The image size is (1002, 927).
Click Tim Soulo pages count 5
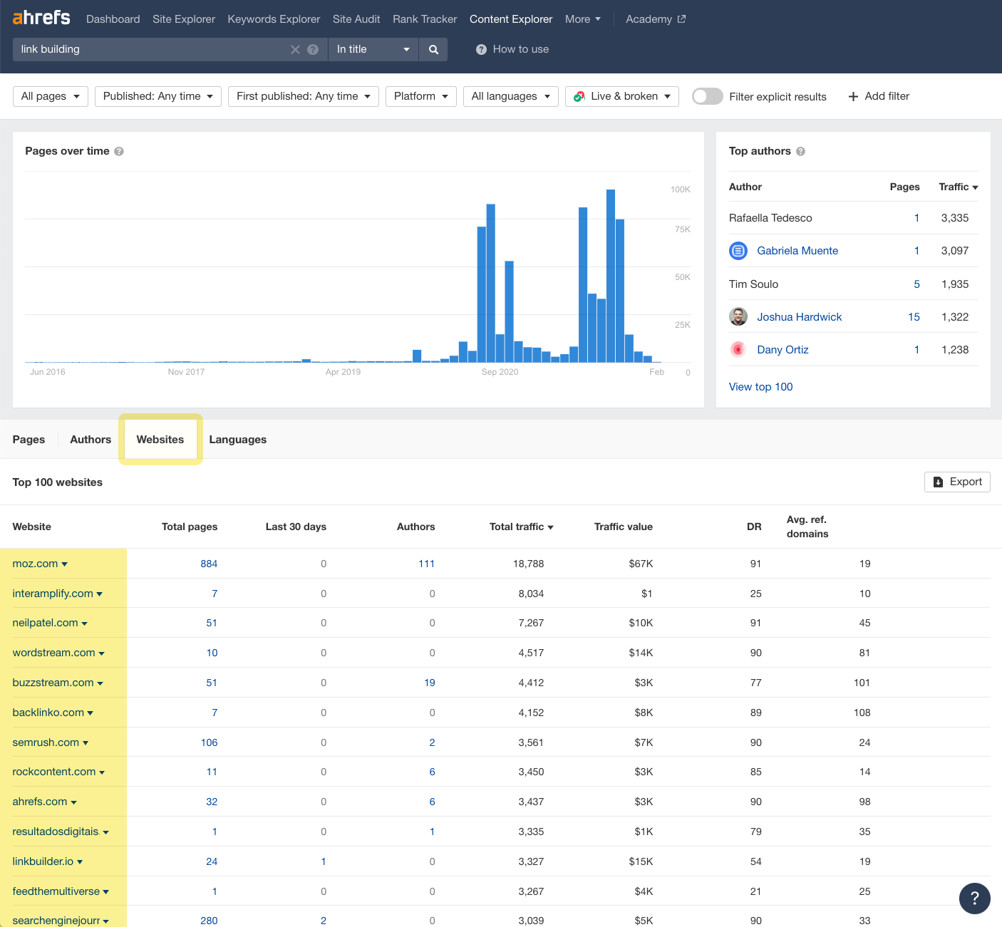[x=916, y=284]
